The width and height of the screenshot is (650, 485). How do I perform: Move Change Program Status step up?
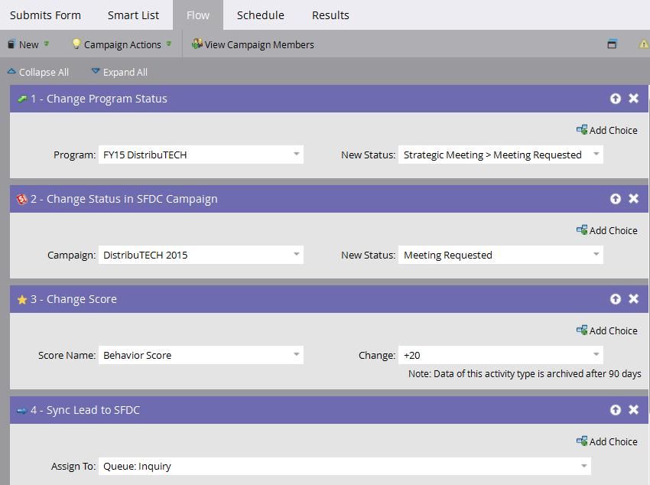[x=615, y=99]
